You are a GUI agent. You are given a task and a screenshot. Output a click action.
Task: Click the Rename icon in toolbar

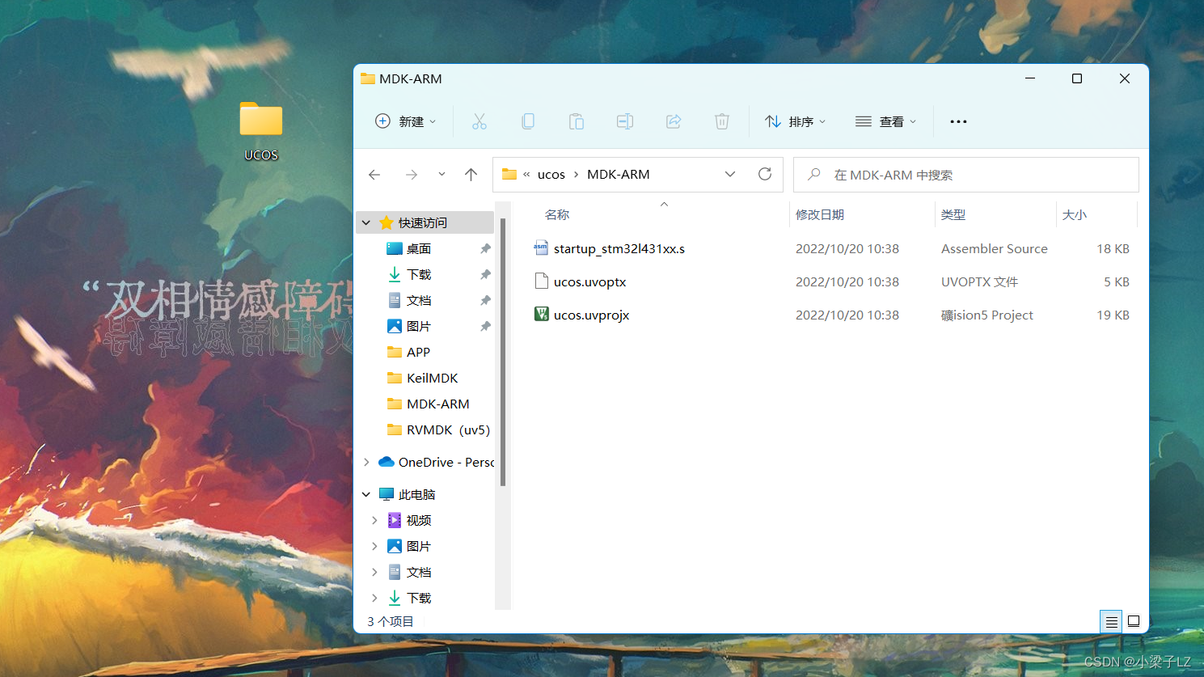625,121
